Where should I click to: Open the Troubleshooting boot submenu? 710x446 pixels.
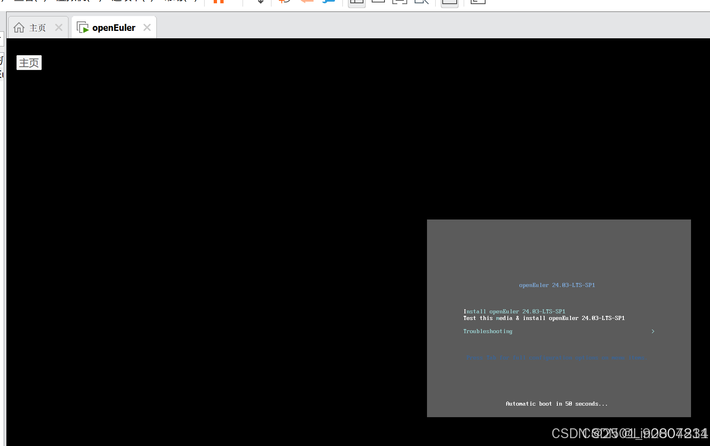click(x=559, y=331)
